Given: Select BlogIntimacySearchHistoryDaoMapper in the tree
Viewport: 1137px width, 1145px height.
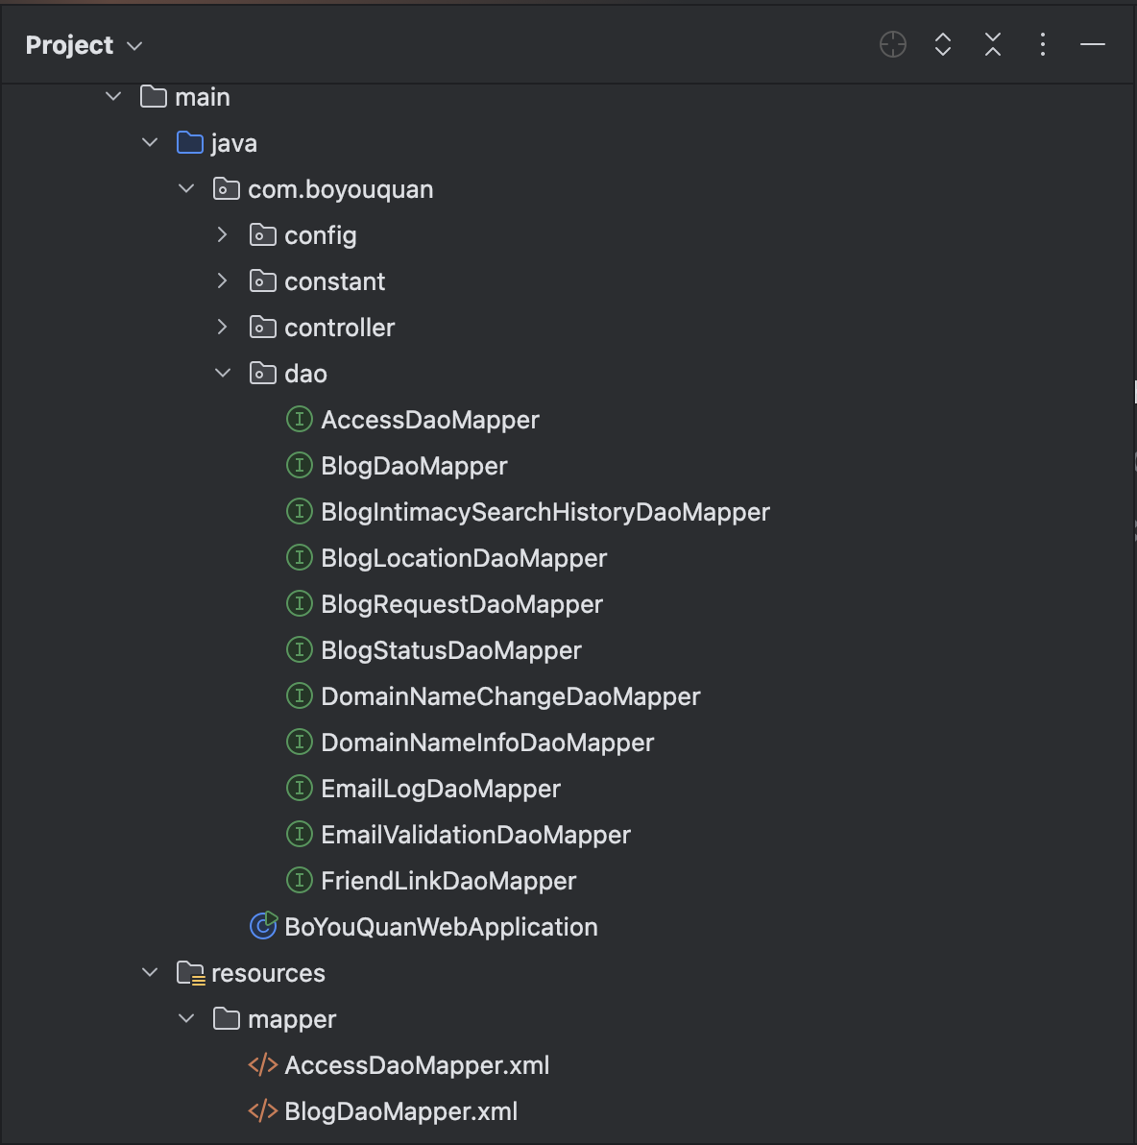Looking at the screenshot, I should tap(544, 512).
